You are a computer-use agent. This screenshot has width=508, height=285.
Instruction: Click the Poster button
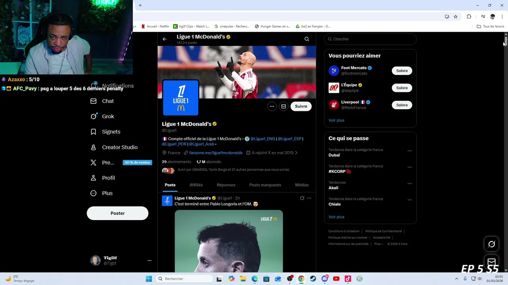point(117,213)
